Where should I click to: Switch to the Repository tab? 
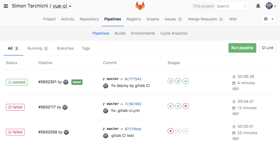(89, 19)
